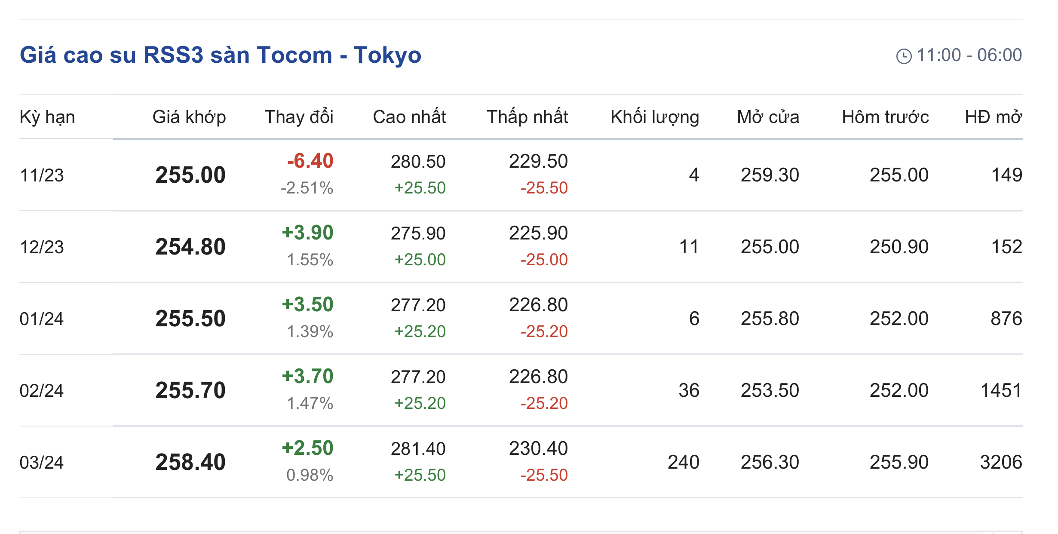Click the Thấp nhất column header
This screenshot has height=534, width=1058.
tap(527, 117)
